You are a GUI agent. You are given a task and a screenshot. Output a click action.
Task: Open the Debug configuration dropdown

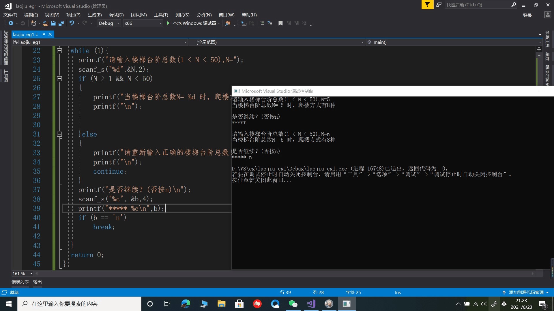(108, 23)
